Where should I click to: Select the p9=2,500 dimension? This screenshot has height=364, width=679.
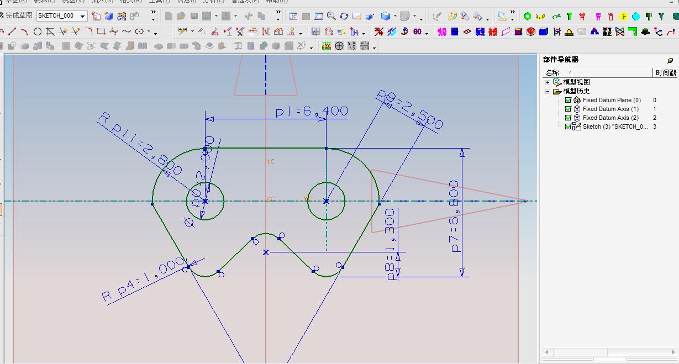[x=410, y=109]
